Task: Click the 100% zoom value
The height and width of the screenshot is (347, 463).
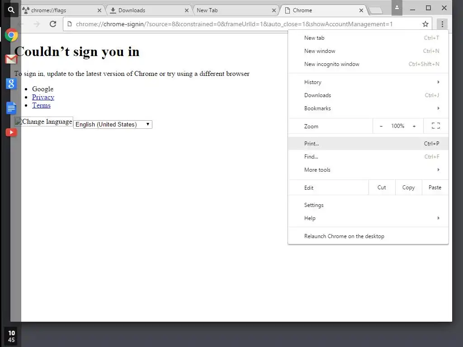Action: click(398, 126)
